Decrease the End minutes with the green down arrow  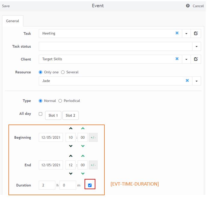click(83, 174)
